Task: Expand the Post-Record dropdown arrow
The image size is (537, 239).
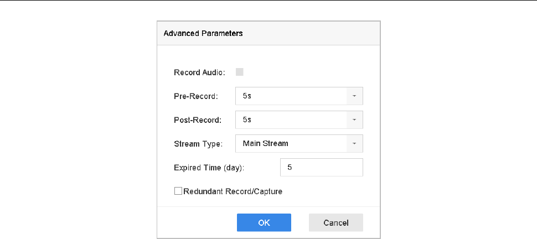Action: (x=355, y=119)
